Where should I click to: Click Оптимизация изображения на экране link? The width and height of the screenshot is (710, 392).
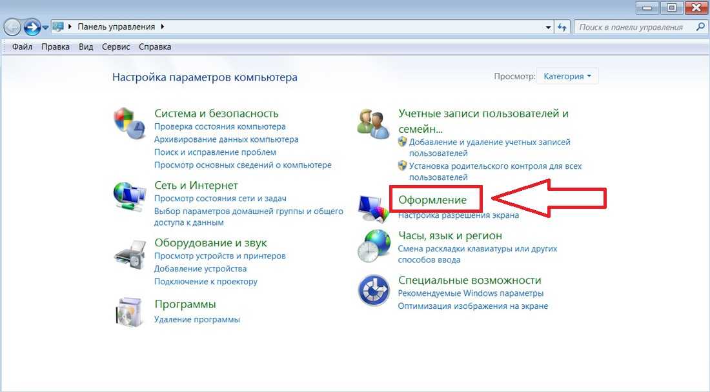point(472,306)
